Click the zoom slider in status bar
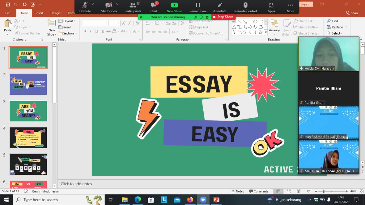This screenshot has height=205, width=365. pos(324,191)
